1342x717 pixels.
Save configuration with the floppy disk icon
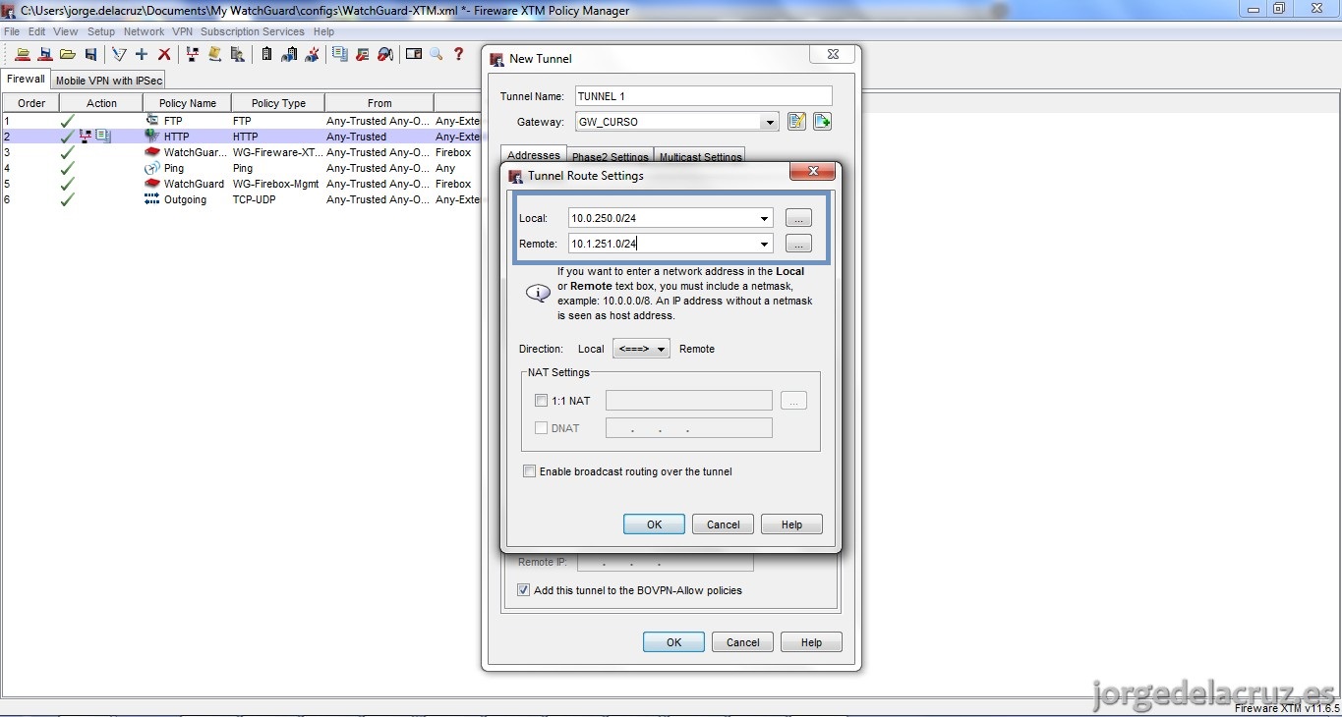(90, 55)
